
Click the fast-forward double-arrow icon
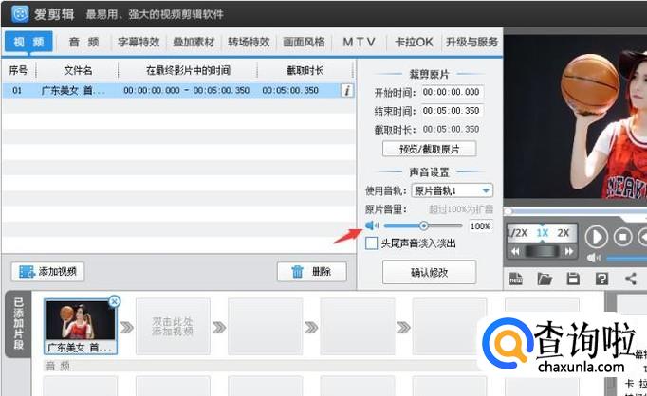click(x=569, y=251)
